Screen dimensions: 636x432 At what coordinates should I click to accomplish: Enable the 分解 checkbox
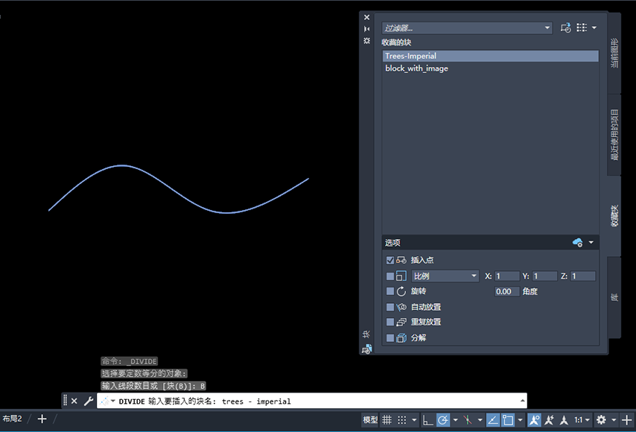(x=390, y=338)
